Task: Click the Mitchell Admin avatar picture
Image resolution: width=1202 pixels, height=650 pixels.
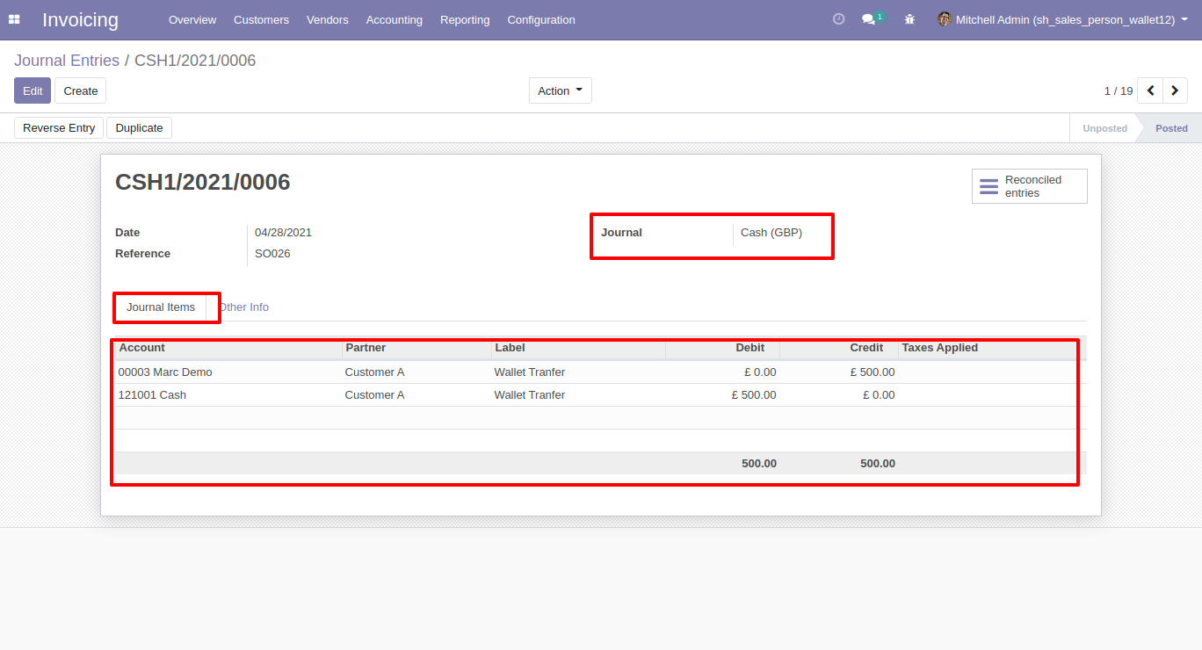Action: click(945, 19)
